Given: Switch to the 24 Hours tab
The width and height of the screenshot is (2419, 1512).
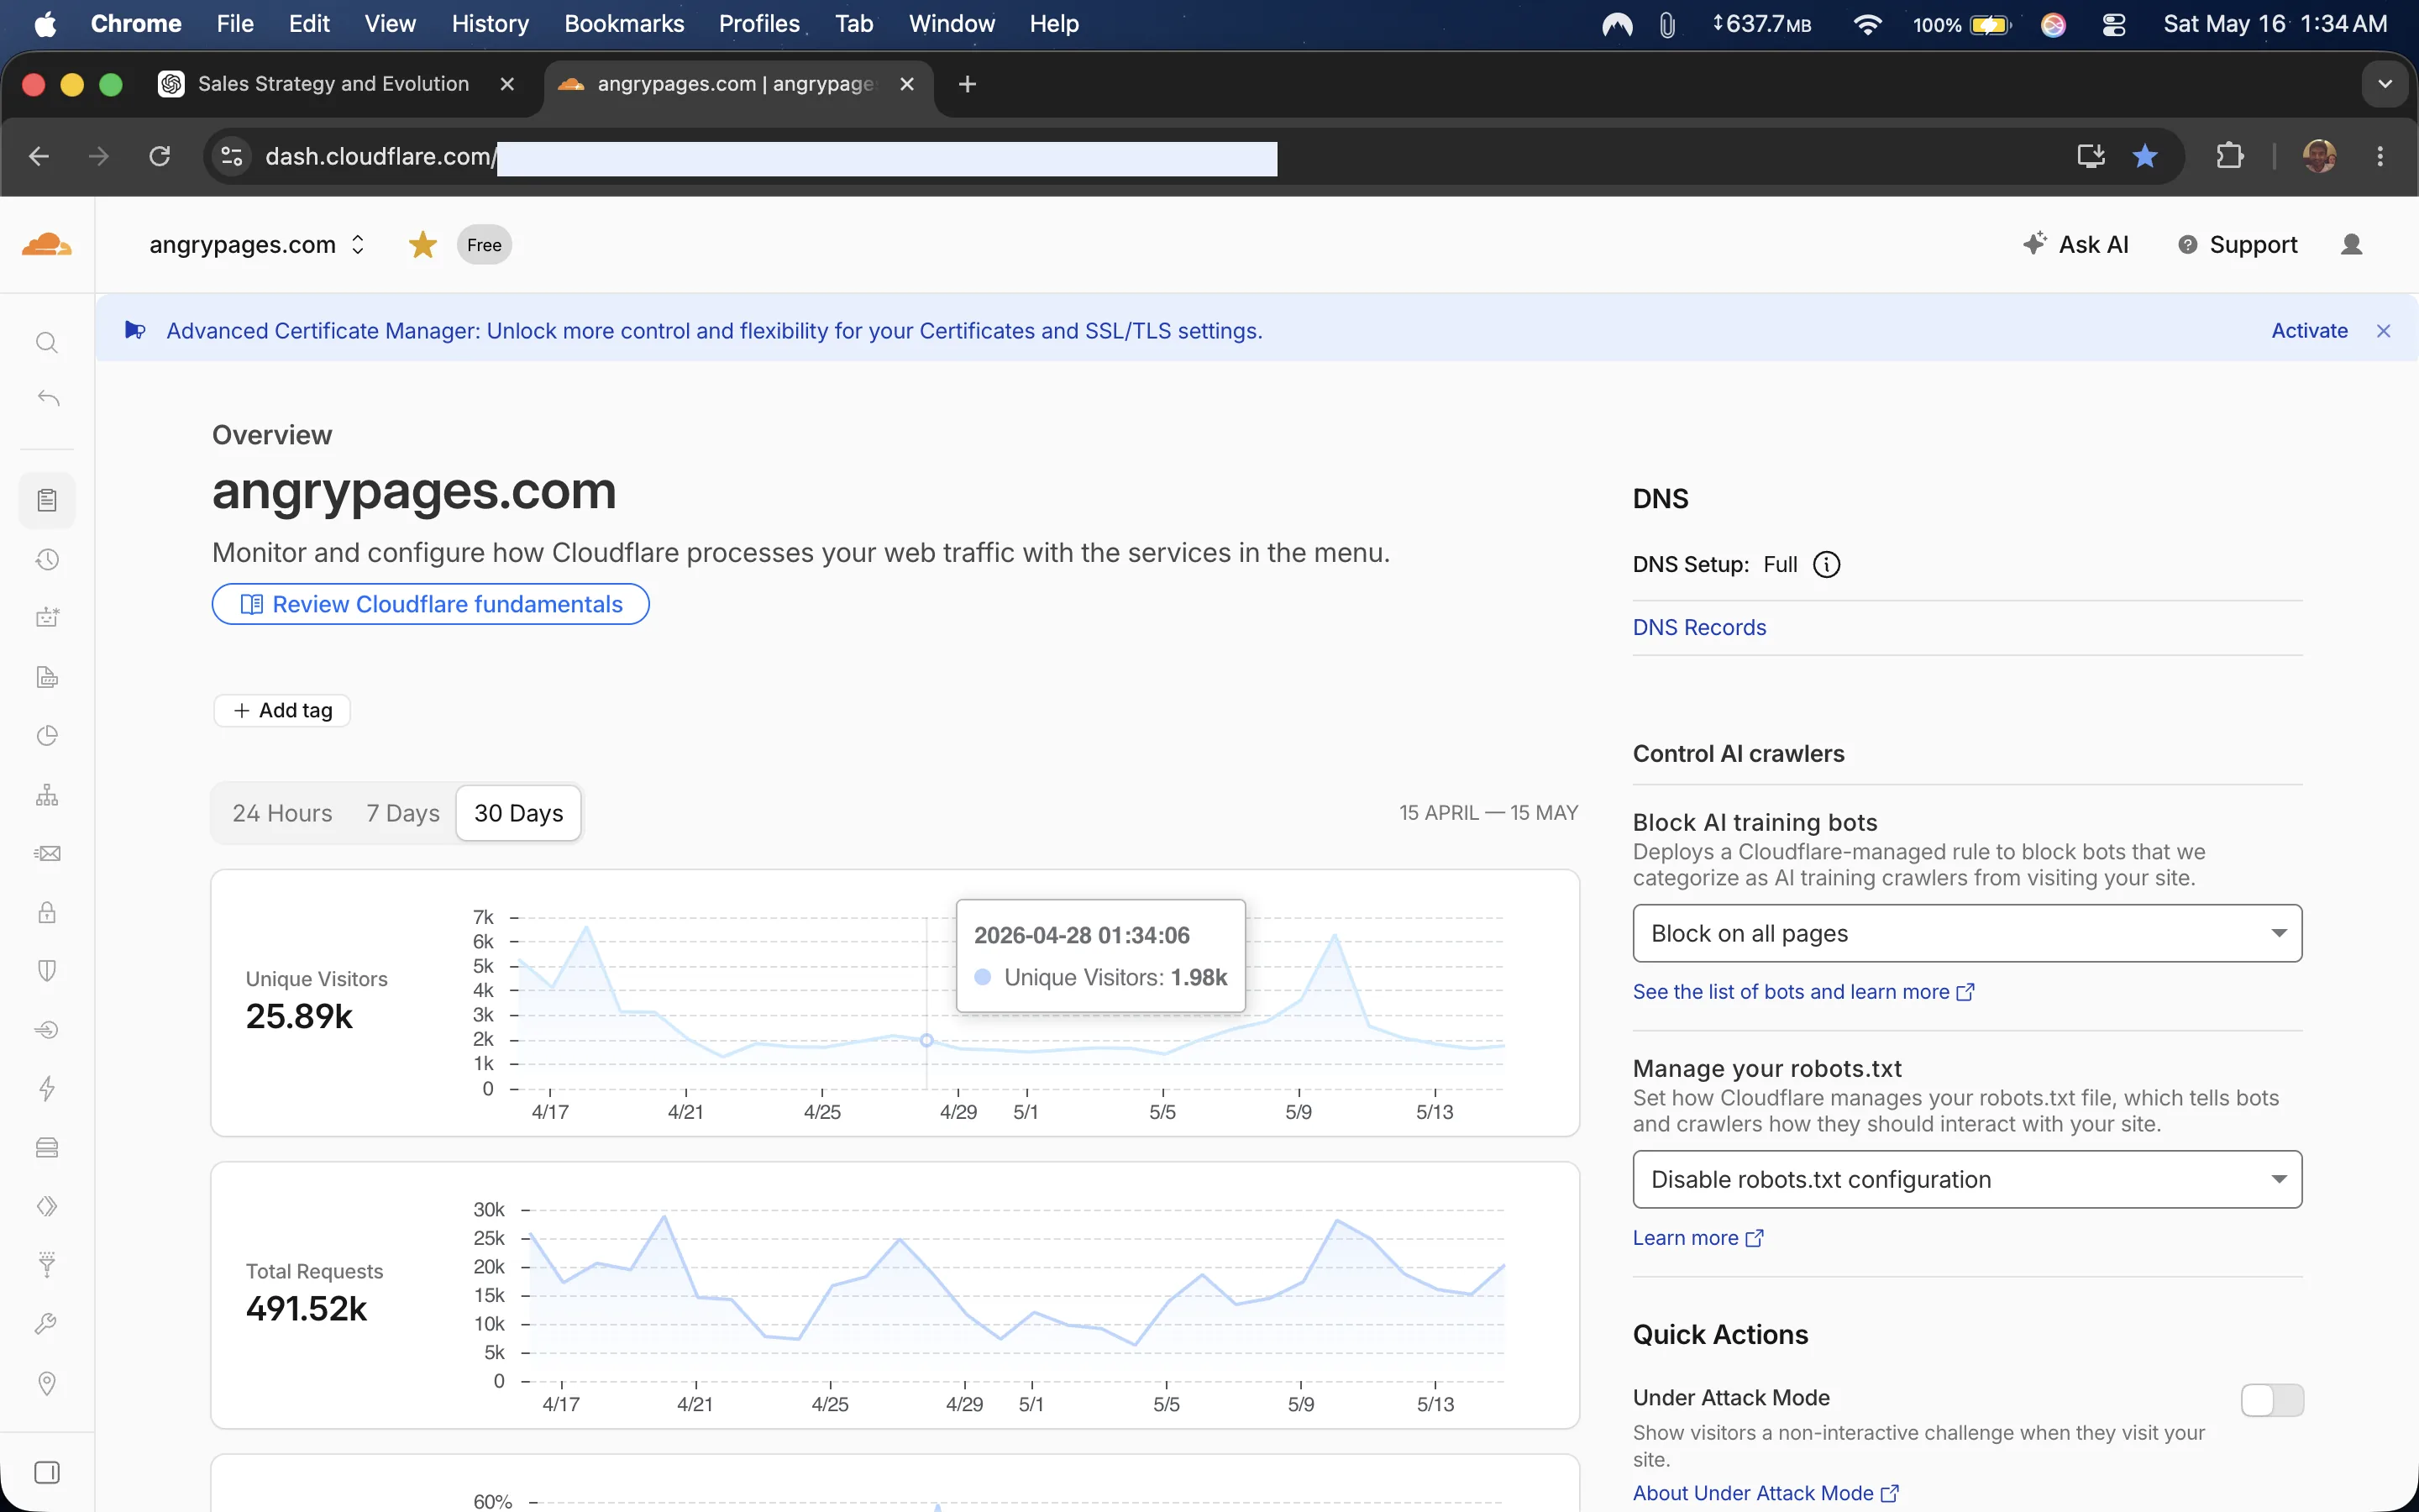Looking at the screenshot, I should pyautogui.click(x=282, y=813).
